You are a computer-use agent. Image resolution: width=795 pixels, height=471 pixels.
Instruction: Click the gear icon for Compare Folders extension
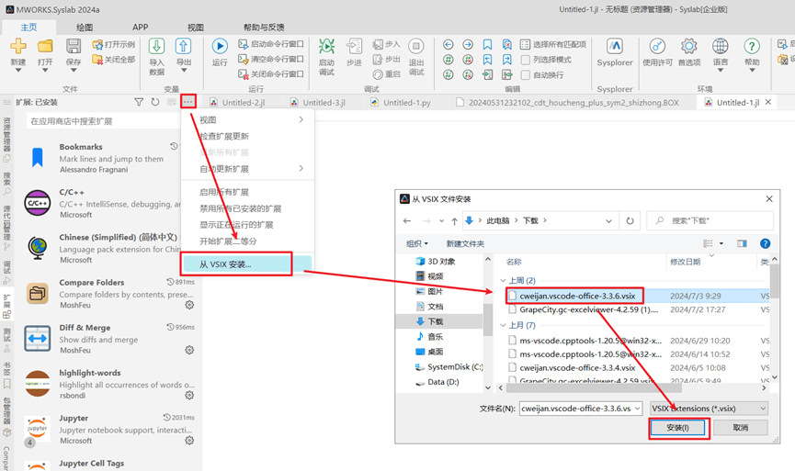189,305
